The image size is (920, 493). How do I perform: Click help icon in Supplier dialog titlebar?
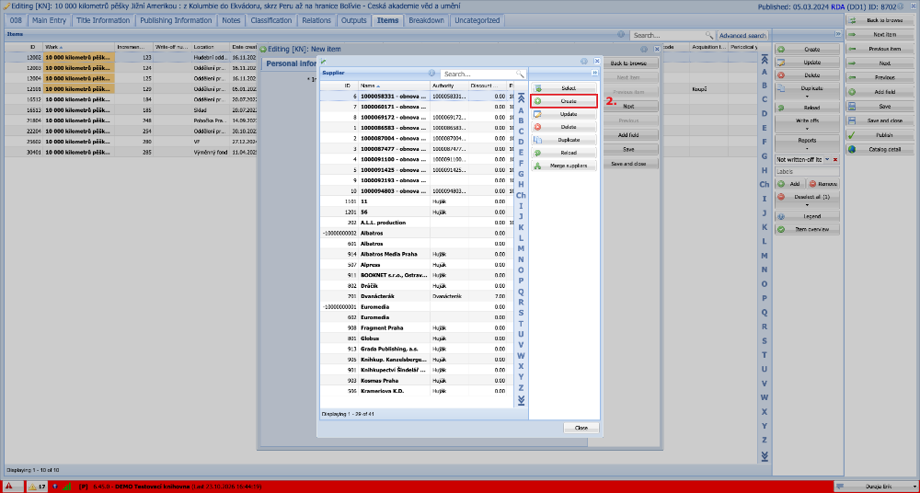coord(584,61)
